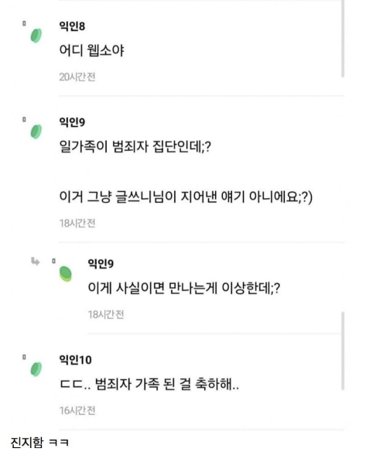
Task: Click the 18시간전 timestamp under the reply
Action: click(x=106, y=314)
